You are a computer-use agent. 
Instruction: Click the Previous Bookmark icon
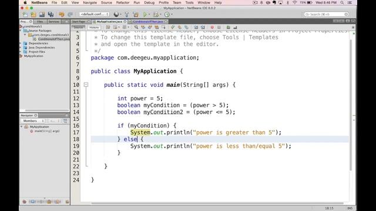[173, 28]
